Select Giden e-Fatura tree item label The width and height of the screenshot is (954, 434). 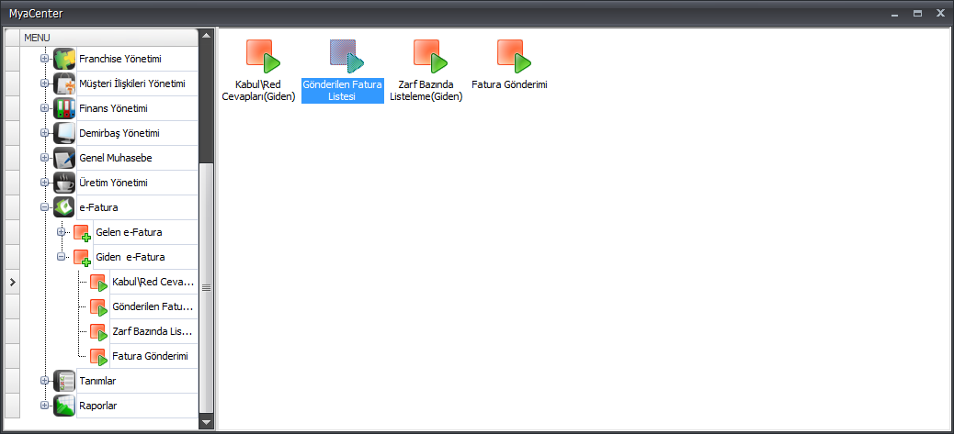point(131,257)
